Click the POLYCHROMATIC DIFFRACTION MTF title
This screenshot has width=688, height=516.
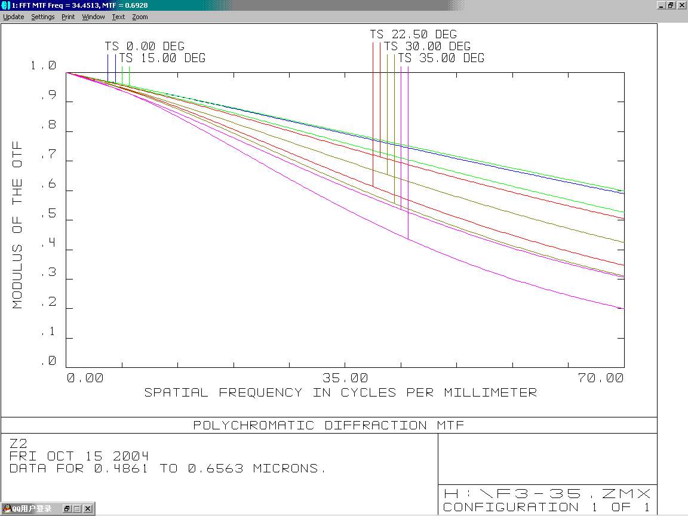[328, 425]
